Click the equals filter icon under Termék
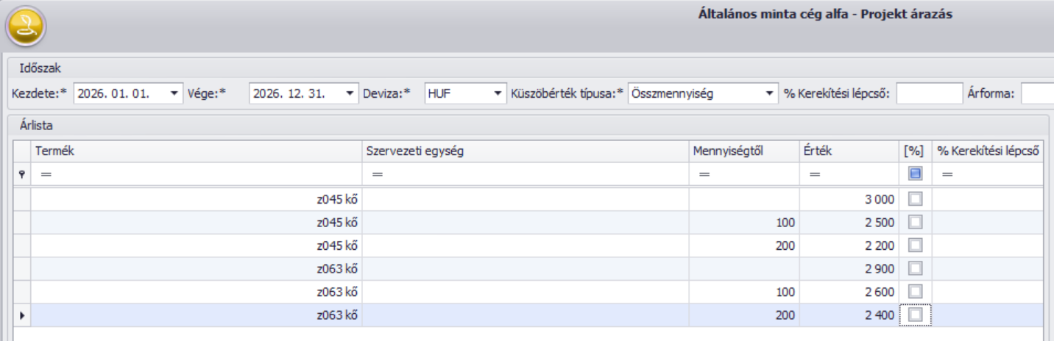The width and height of the screenshot is (1054, 341). [x=46, y=174]
